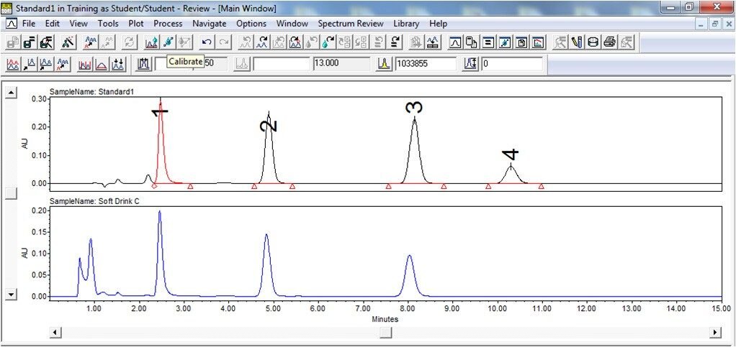Click the Undo arrow icon
The width and height of the screenshot is (736, 347).
coord(207,42)
